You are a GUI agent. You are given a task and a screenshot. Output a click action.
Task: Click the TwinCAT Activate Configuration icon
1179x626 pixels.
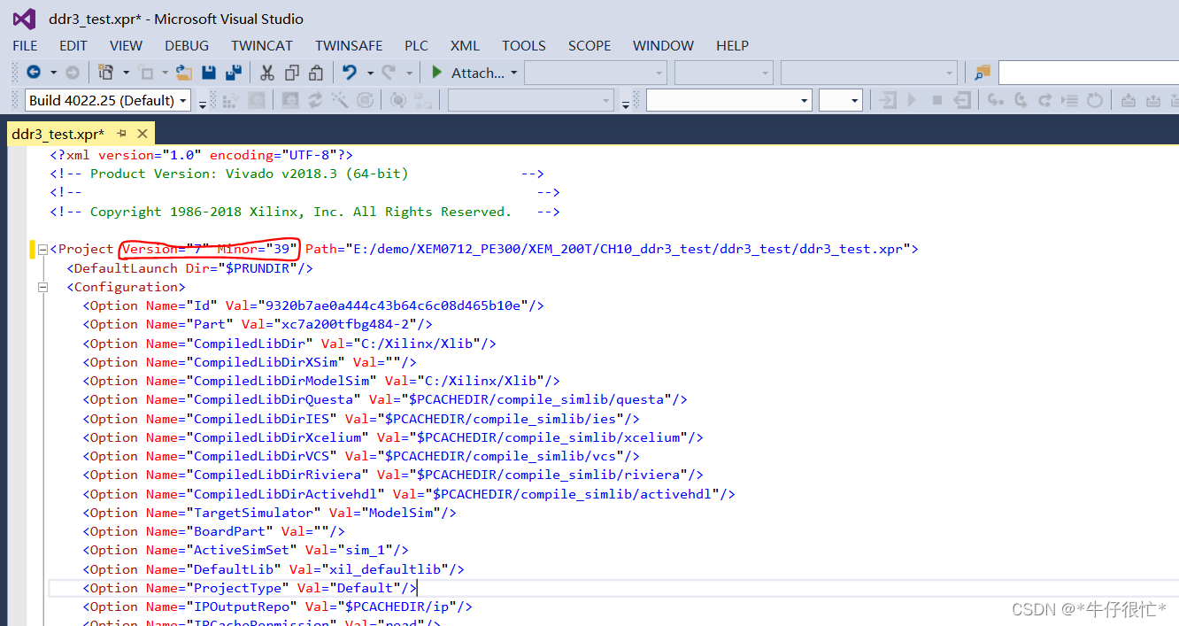[x=233, y=100]
